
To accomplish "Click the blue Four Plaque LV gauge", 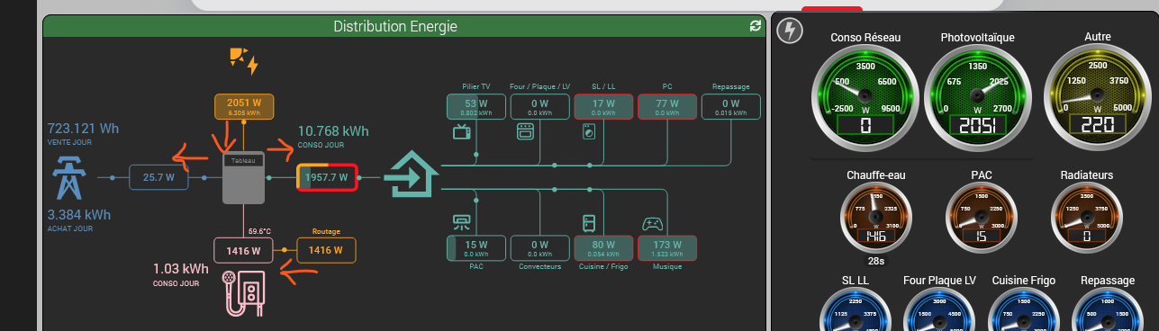I will (939, 309).
